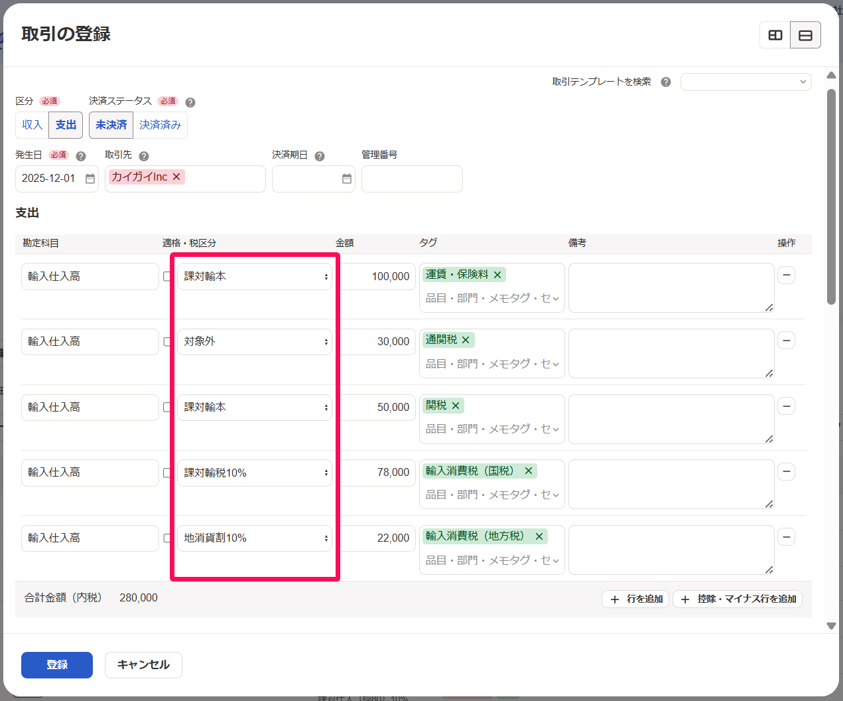Switch to single-column stacked layout icon

(x=805, y=35)
